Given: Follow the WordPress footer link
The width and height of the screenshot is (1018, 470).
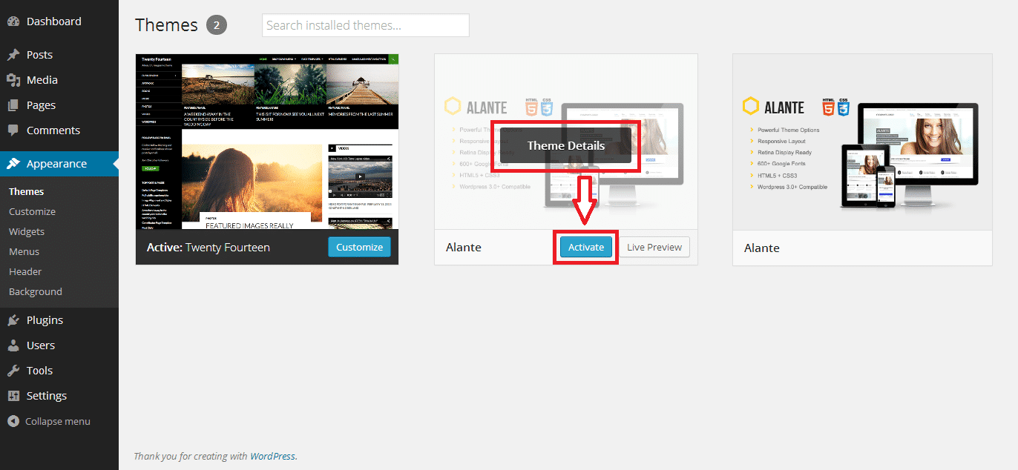Looking at the screenshot, I should [x=272, y=457].
